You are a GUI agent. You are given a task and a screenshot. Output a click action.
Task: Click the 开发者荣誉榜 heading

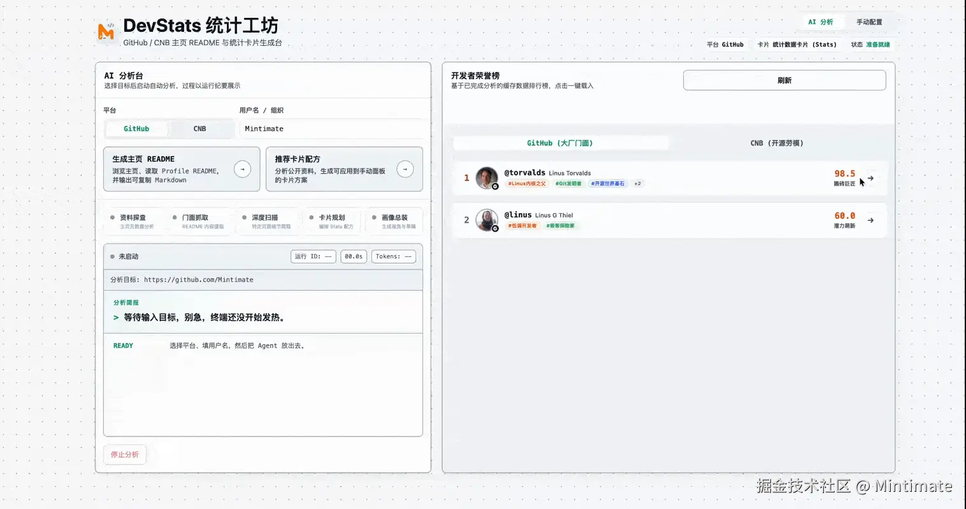(475, 76)
